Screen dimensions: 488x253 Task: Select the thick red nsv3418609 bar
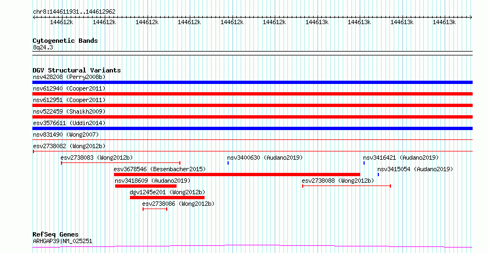[x=146, y=186]
